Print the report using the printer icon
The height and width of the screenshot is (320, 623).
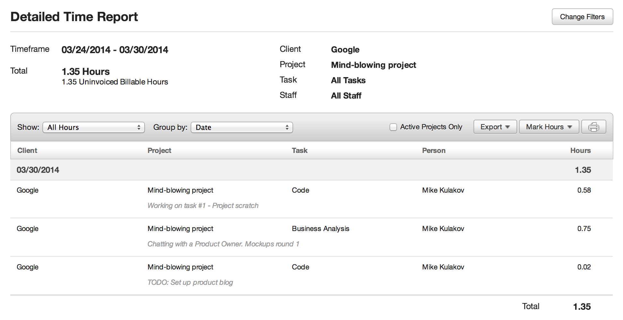point(593,127)
